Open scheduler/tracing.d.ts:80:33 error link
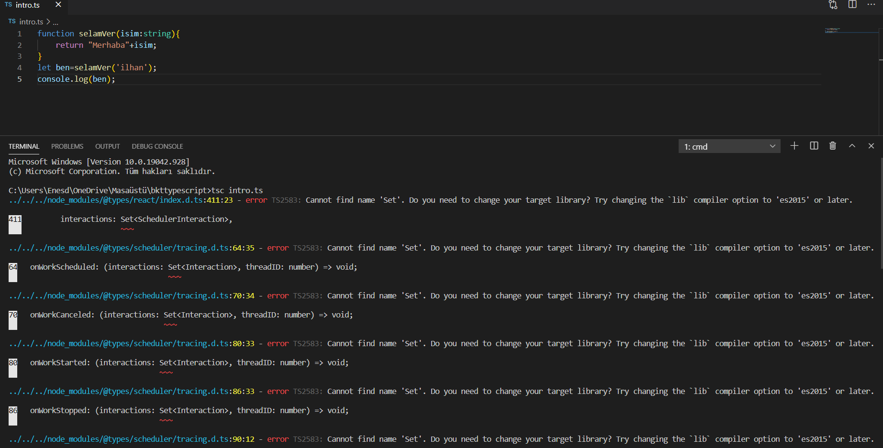 pyautogui.click(x=132, y=343)
